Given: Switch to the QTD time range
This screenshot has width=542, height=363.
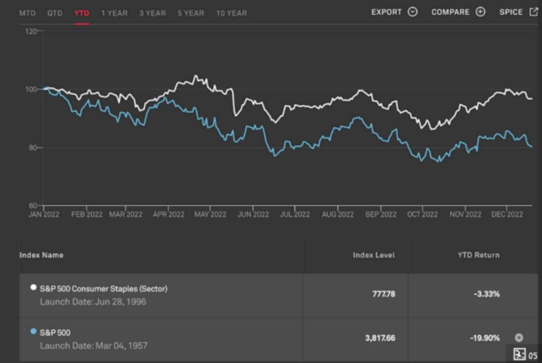Looking at the screenshot, I should coord(55,13).
